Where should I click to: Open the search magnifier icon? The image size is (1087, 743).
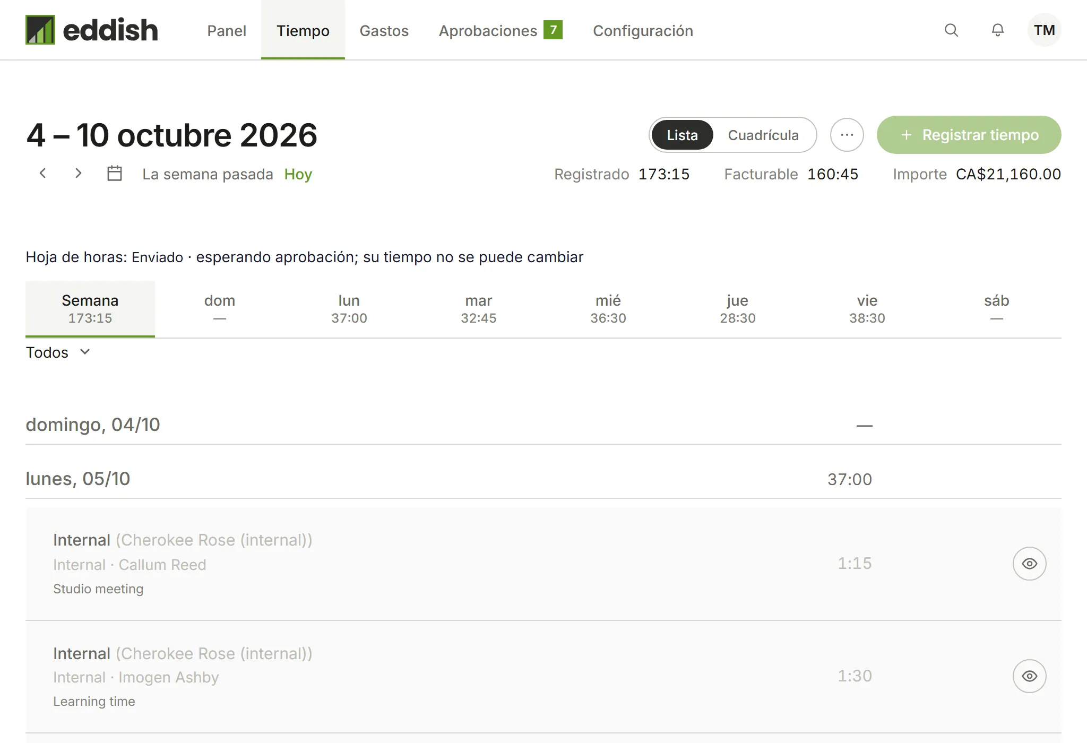tap(952, 30)
